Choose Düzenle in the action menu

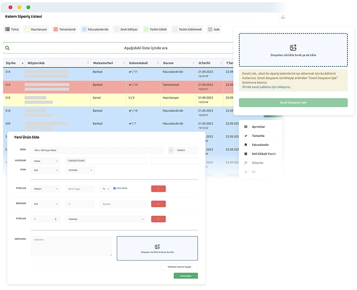click(x=257, y=163)
